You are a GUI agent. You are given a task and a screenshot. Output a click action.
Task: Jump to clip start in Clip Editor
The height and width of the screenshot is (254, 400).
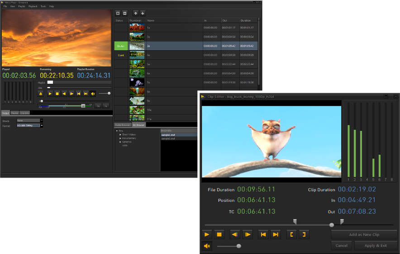[263, 235]
